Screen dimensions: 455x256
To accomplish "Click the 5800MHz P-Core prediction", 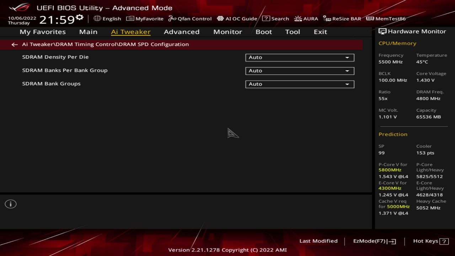I will [390, 170].
